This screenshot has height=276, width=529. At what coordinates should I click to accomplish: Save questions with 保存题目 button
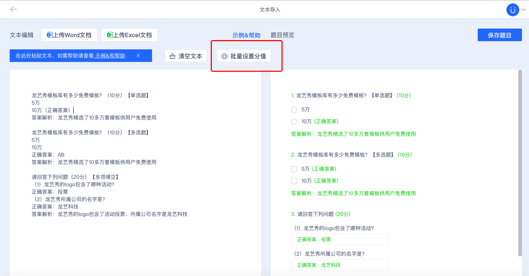(x=500, y=35)
